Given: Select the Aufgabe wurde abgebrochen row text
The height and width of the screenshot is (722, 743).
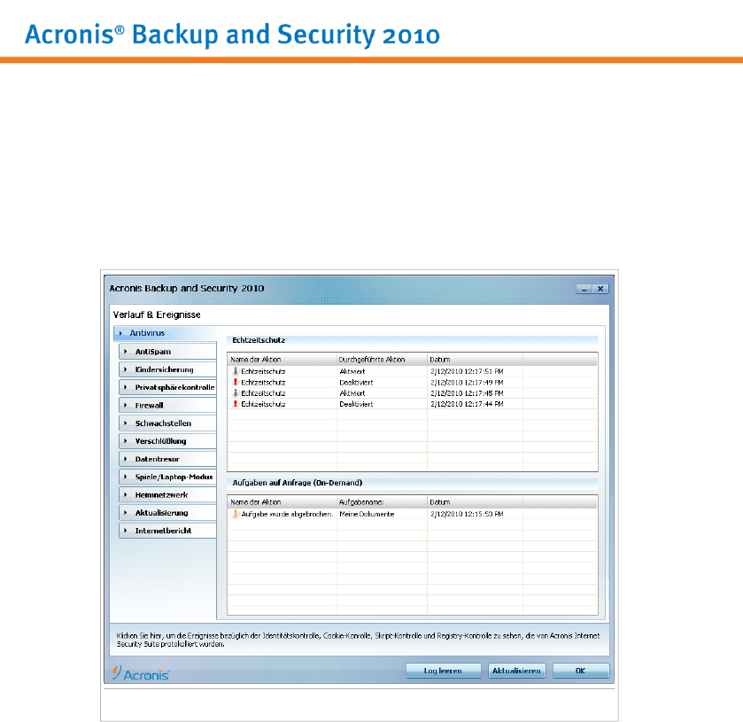Looking at the screenshot, I should (287, 514).
